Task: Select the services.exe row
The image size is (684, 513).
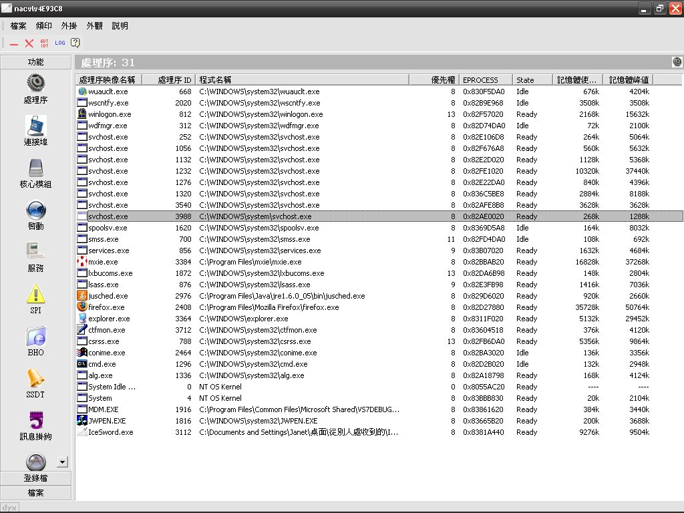Action: click(379, 250)
